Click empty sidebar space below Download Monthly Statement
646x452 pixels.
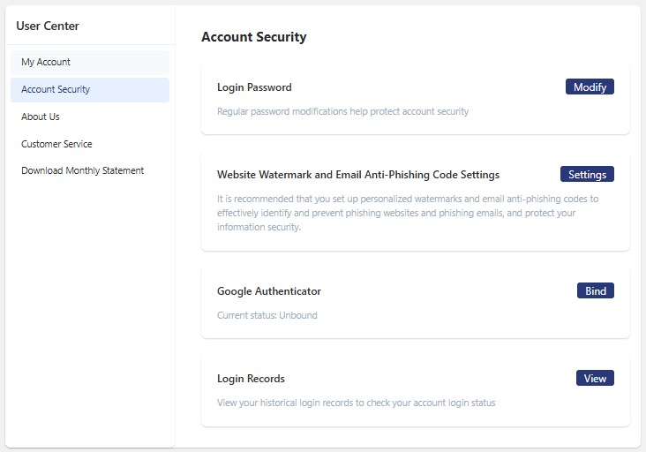(x=88, y=309)
